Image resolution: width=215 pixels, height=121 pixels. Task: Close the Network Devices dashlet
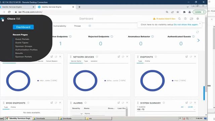click(127, 56)
